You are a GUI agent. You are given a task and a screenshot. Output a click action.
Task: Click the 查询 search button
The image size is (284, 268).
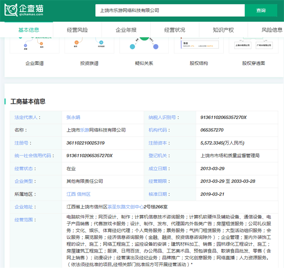coord(261,10)
